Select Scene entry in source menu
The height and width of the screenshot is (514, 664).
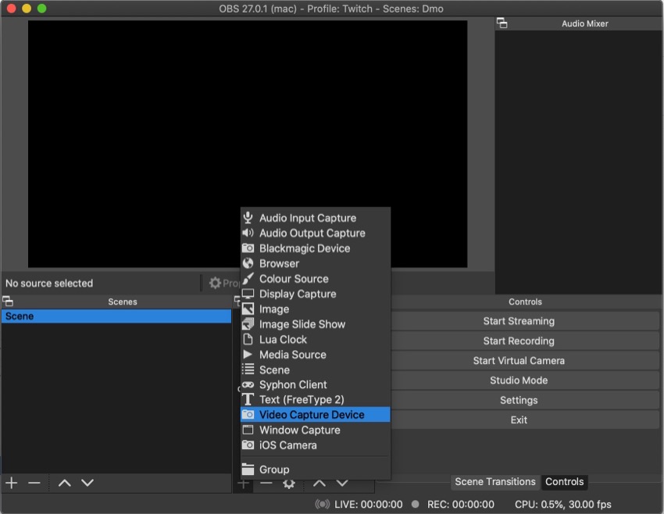[x=315, y=370]
